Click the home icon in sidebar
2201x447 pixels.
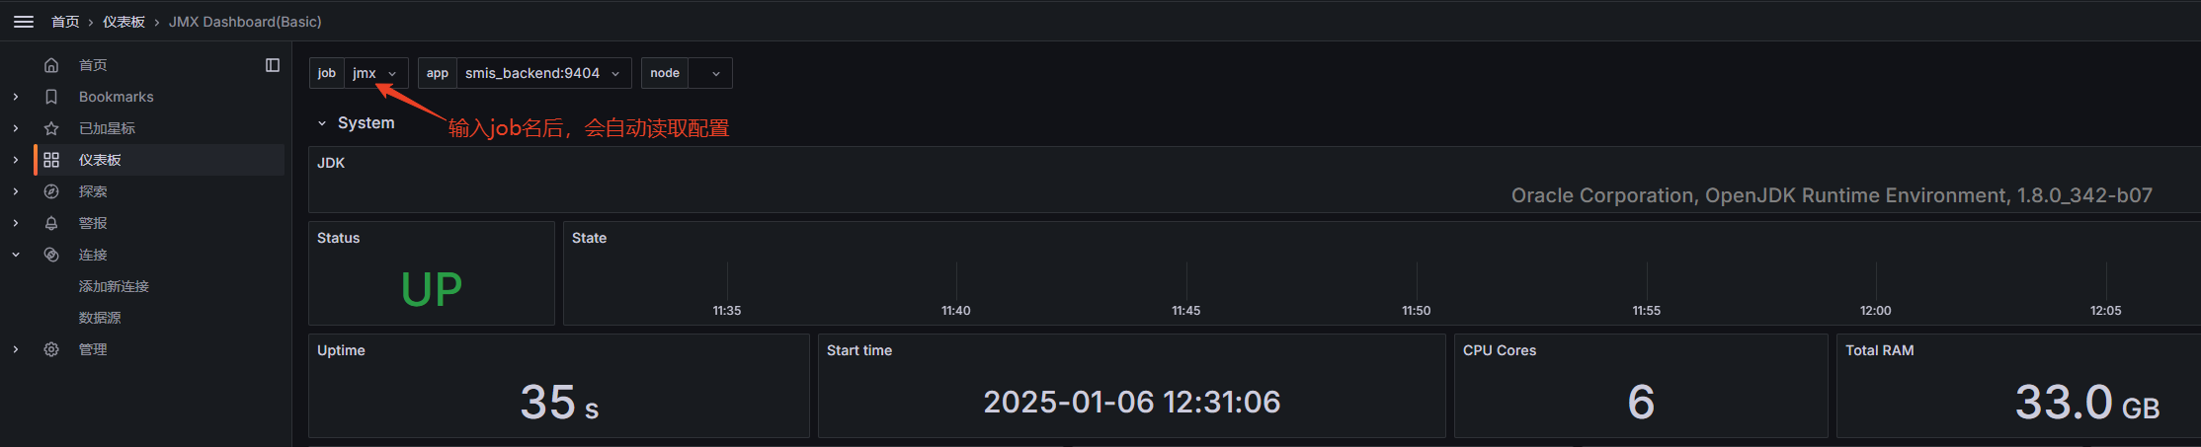point(51,65)
